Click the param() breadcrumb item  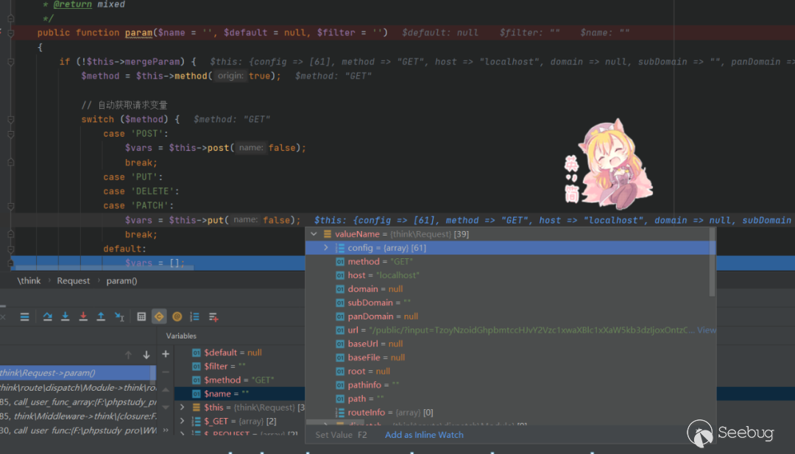(121, 280)
